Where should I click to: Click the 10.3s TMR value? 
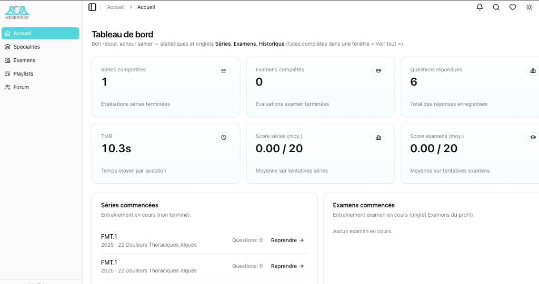click(116, 149)
